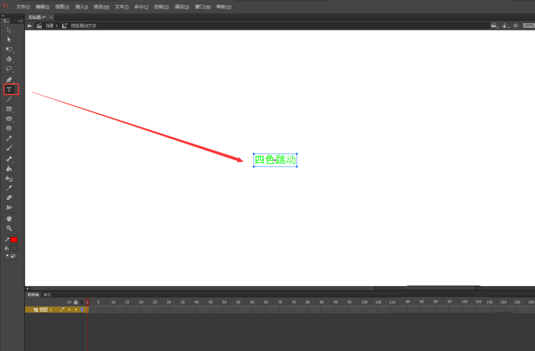The image size is (535, 351).
Task: Open the 修改 menu
Action: [101, 7]
